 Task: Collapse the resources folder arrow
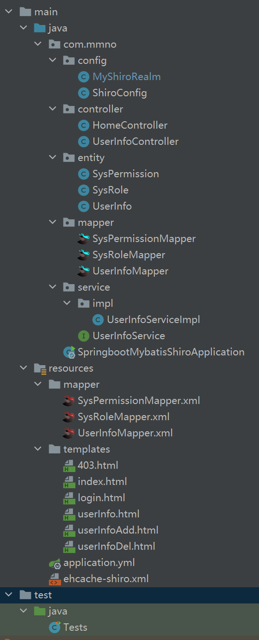(x=23, y=368)
